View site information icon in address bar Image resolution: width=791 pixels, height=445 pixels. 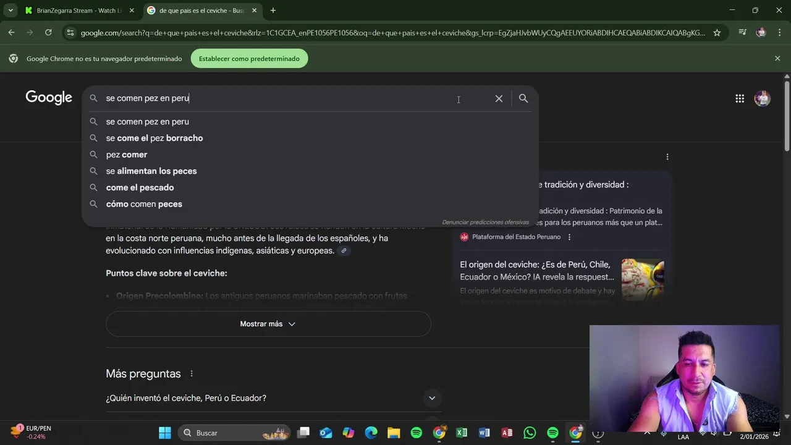pos(70,33)
